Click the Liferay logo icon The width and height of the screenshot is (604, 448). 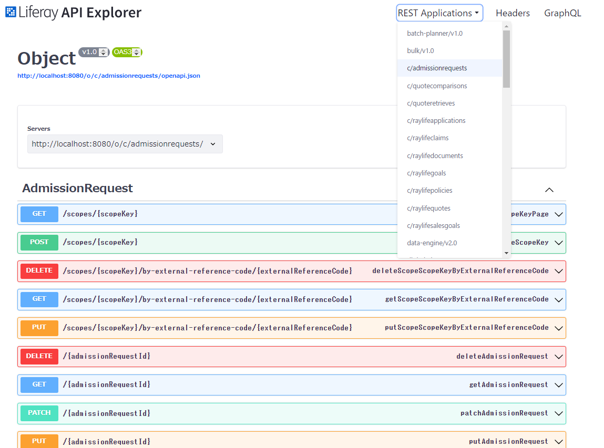click(11, 12)
